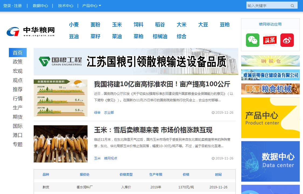Open the corn drying photo thumbnail
The height and width of the screenshot is (194, 303).
tap(61, 144)
